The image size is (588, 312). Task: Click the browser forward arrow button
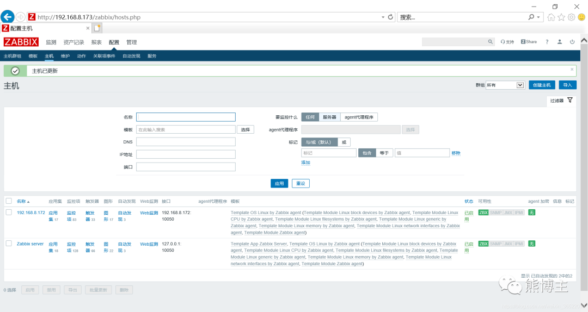click(x=21, y=17)
